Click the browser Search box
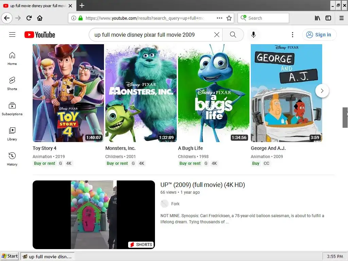348x261 pixels. tap(263, 18)
